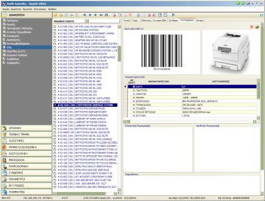Click the OKI printer product image
Viewport: 265px width, 201px height.
point(231,52)
